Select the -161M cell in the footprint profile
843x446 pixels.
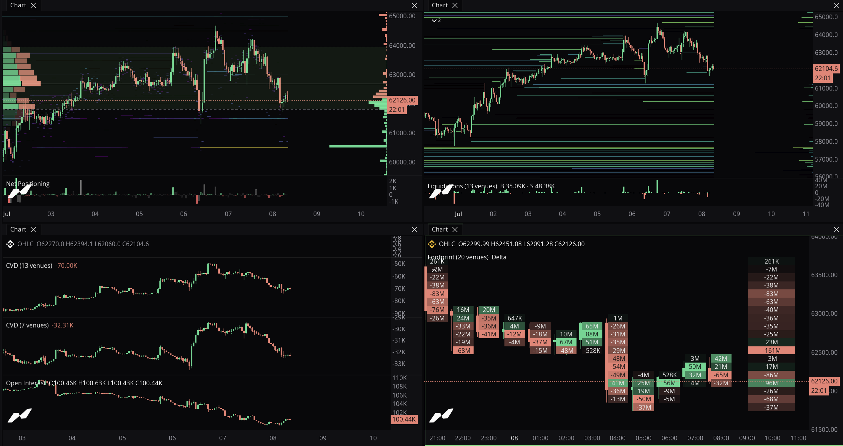click(x=771, y=351)
